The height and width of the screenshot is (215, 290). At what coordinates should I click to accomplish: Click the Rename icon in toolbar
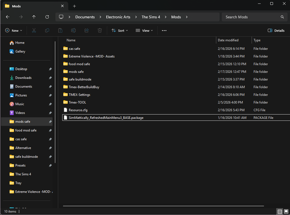[x=73, y=30]
